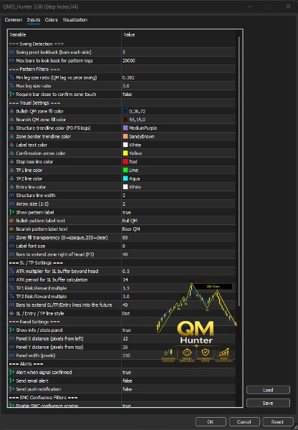Click the boolean icon of Alert when signal confirmed
This screenshot has width=298, height=430.
click(x=11, y=373)
